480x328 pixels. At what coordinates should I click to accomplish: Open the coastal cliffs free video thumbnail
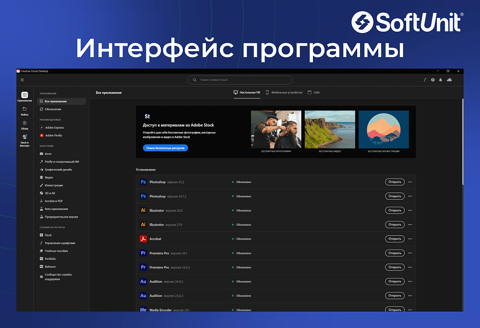(330, 130)
